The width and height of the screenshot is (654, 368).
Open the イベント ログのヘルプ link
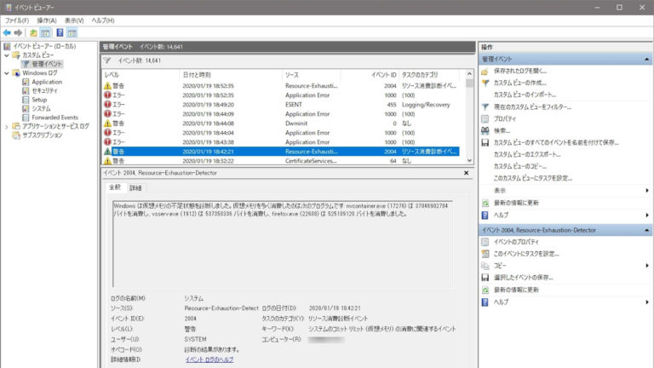pos(209,359)
